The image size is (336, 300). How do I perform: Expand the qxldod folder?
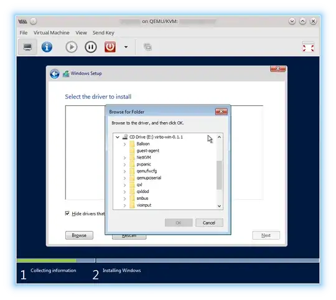pos(124,192)
